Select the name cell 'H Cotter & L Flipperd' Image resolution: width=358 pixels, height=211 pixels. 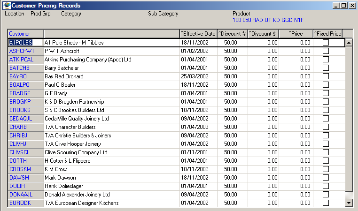pos(112,161)
